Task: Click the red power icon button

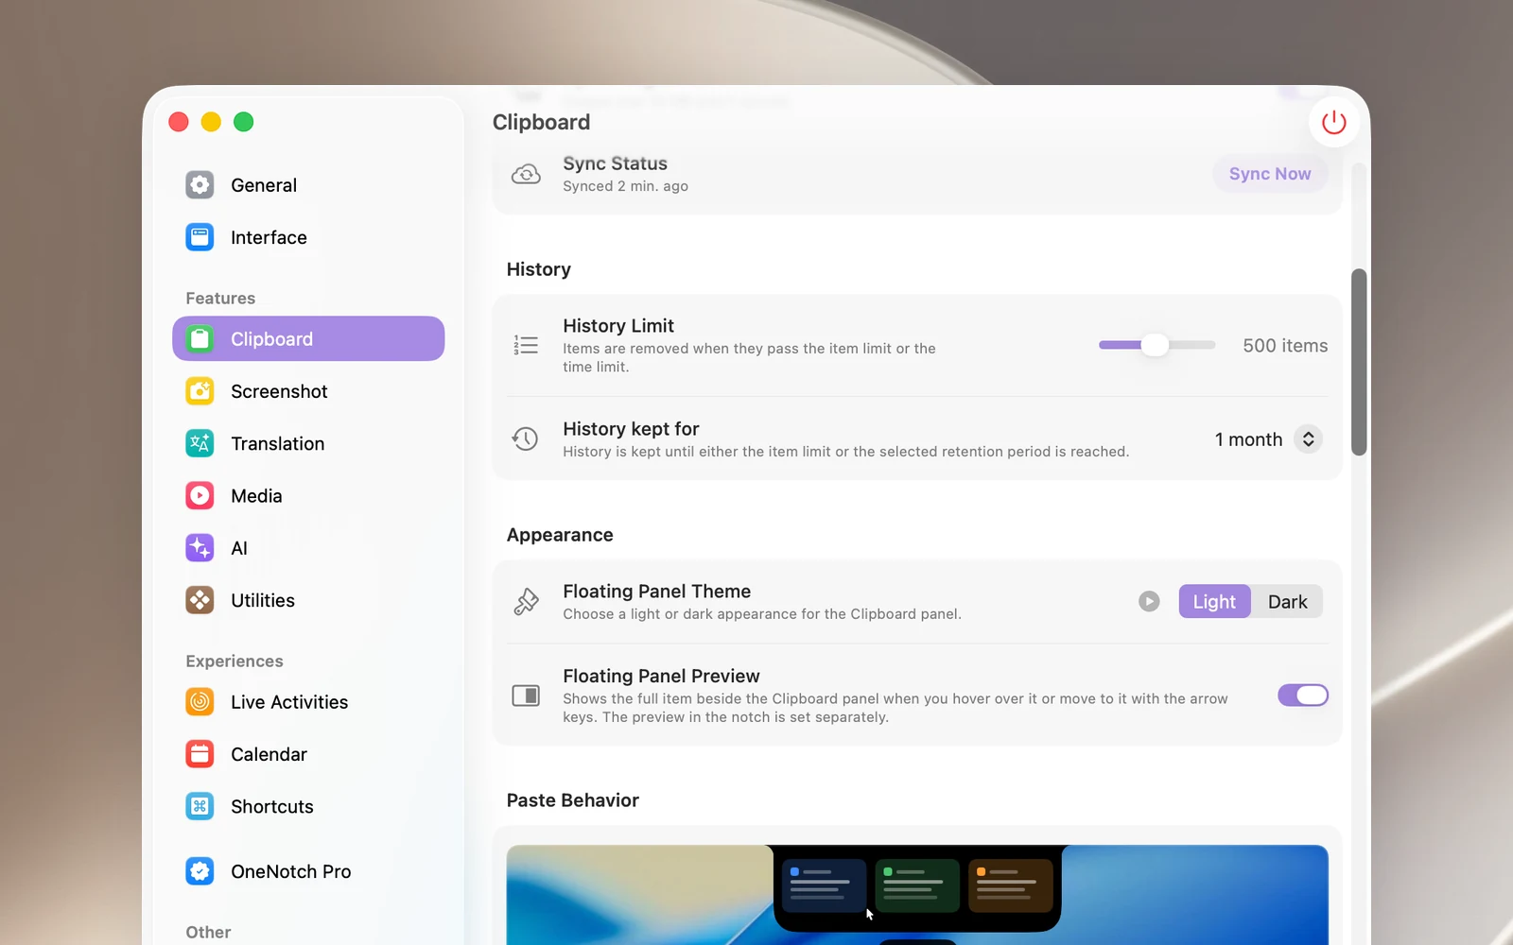Action: (1333, 123)
